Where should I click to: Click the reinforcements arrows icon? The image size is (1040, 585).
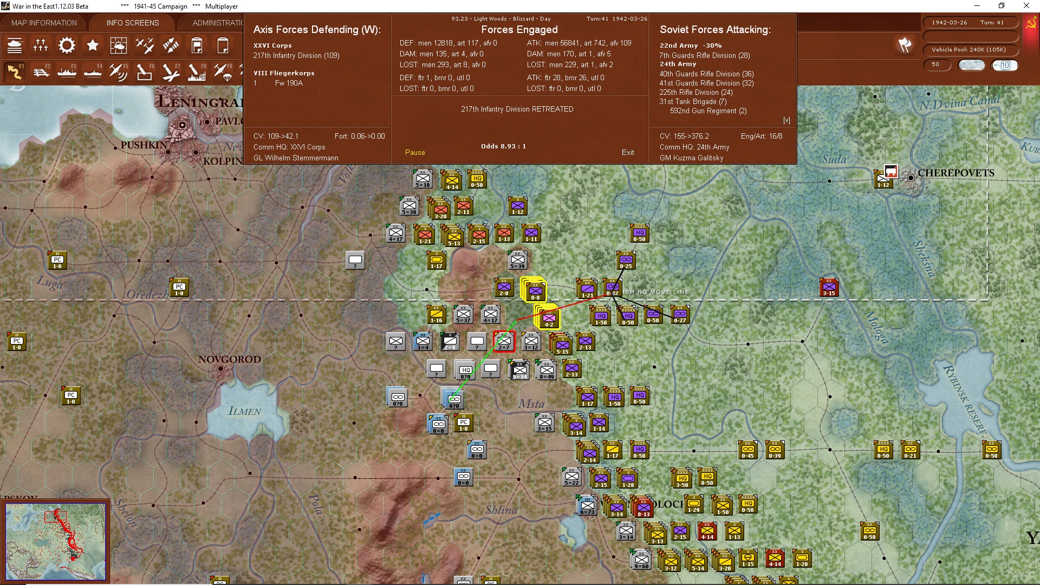pyautogui.click(x=171, y=45)
